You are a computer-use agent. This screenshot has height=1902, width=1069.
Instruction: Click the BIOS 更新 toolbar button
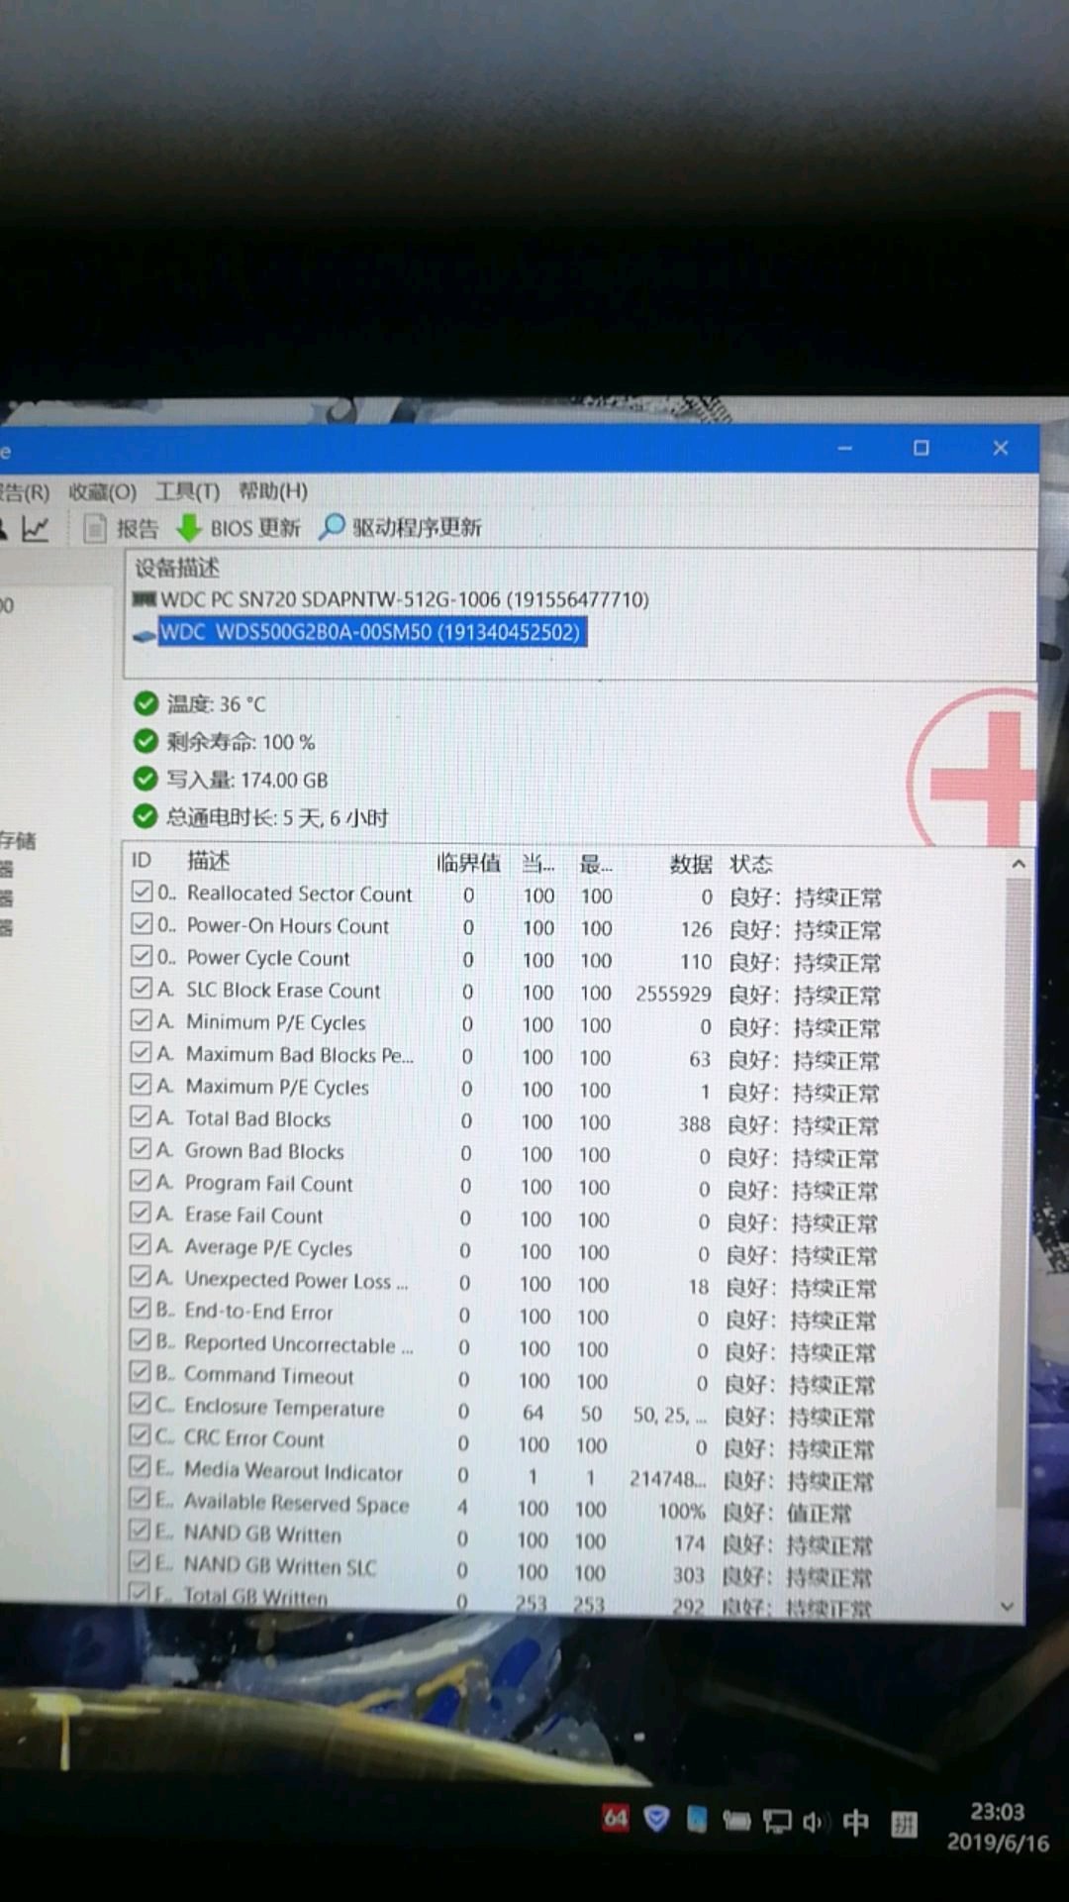pos(239,528)
